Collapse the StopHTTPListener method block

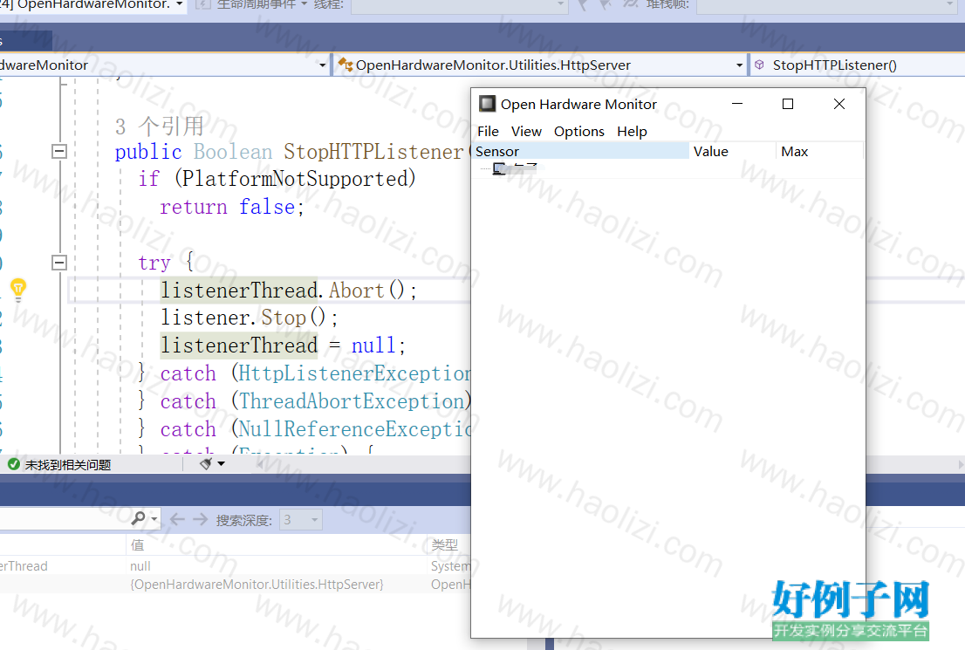point(59,151)
